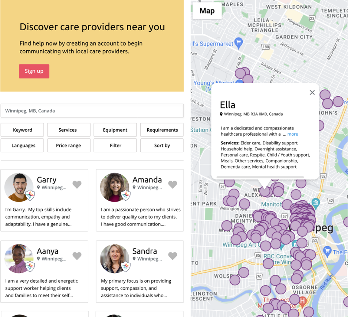
Task: Click the location pin in Ella's popup
Action: [x=221, y=114]
